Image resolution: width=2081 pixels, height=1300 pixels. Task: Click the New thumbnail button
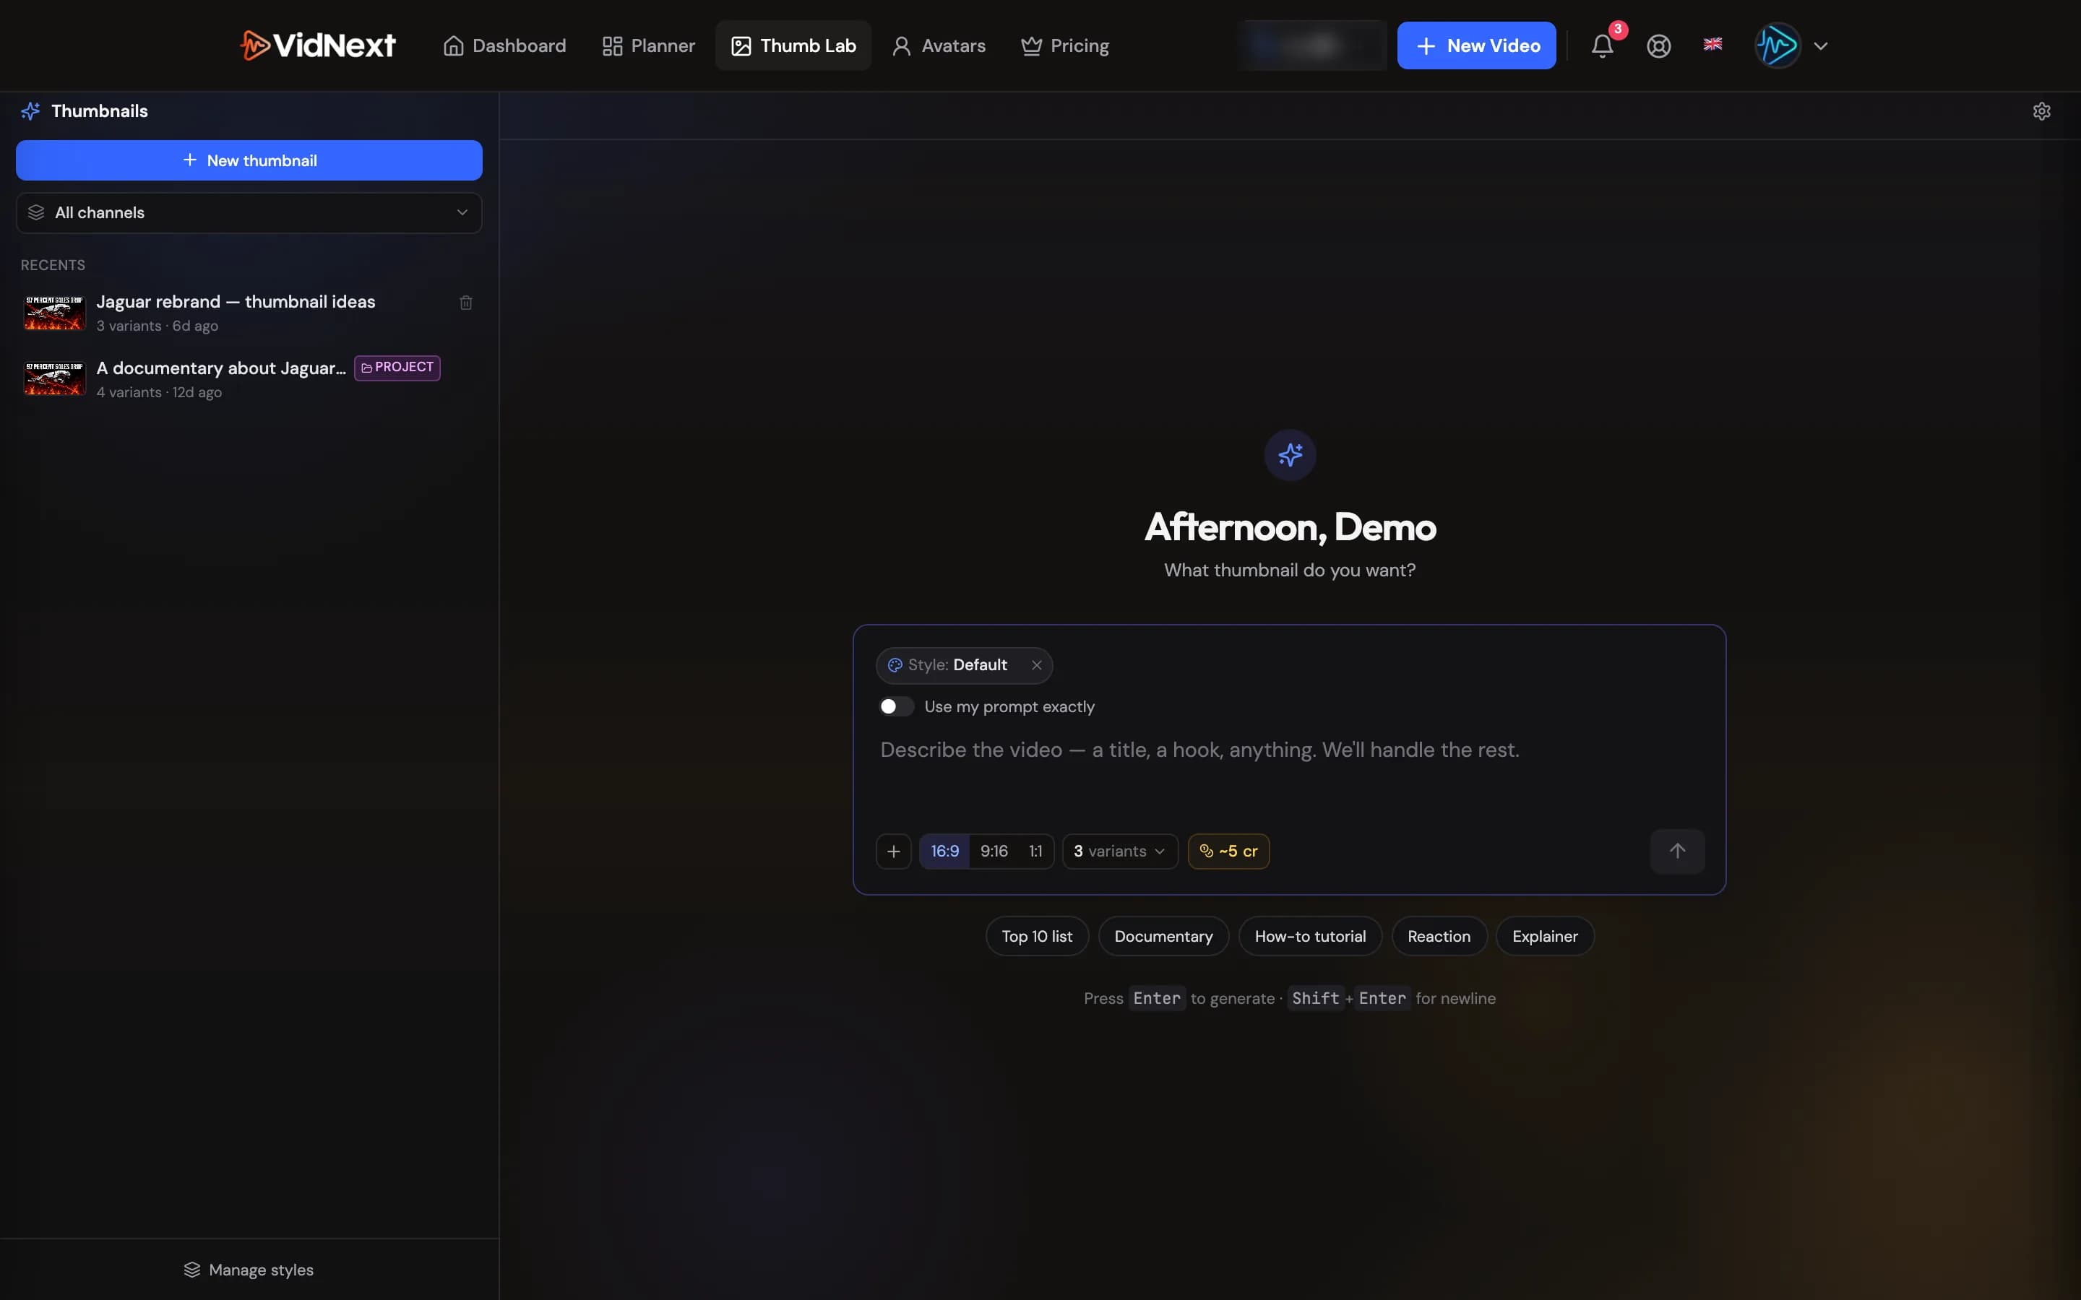[249, 161]
